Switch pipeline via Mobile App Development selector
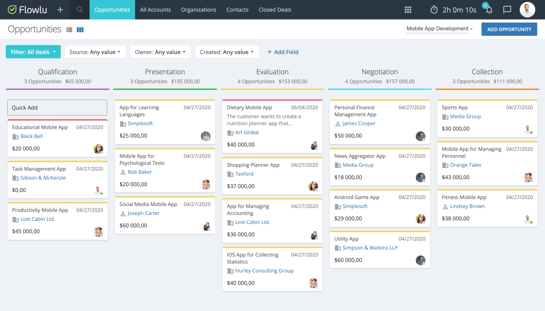The image size is (545, 311). 438,29
